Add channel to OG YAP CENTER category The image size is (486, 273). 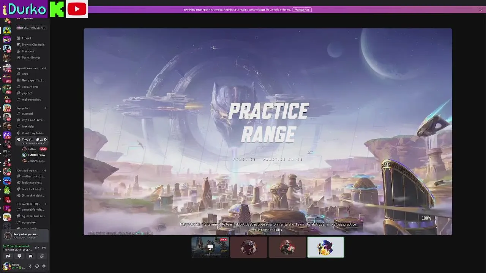click(x=45, y=204)
